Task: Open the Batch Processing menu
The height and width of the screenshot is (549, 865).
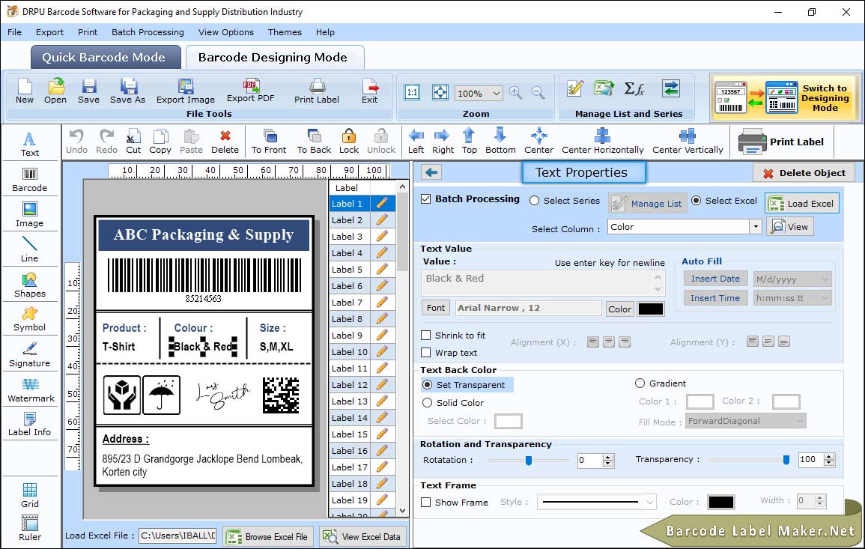Action: [x=148, y=32]
